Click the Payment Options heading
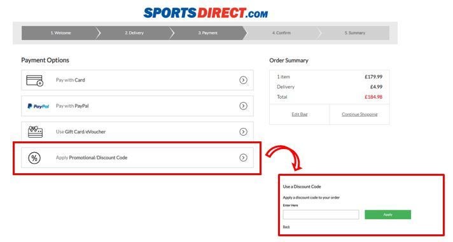 [x=45, y=60]
